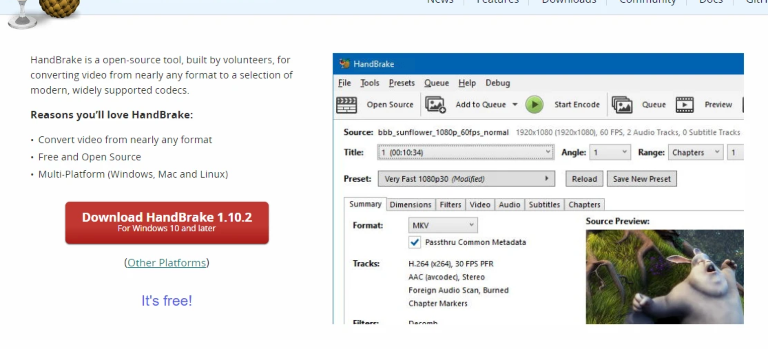Open the Tools menu
Viewport: 768px width, 349px height.
coord(370,83)
